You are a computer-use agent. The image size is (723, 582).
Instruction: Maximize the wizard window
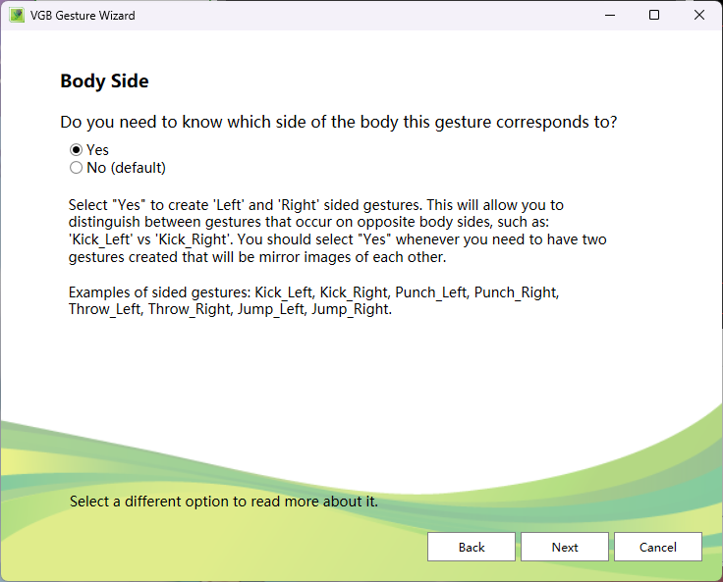[x=654, y=16]
